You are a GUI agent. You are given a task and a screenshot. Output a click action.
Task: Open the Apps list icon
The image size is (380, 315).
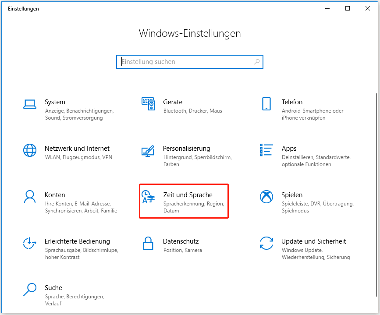pyautogui.click(x=266, y=150)
